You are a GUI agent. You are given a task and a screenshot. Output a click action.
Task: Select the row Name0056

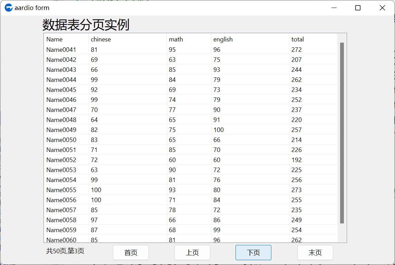pos(191,200)
